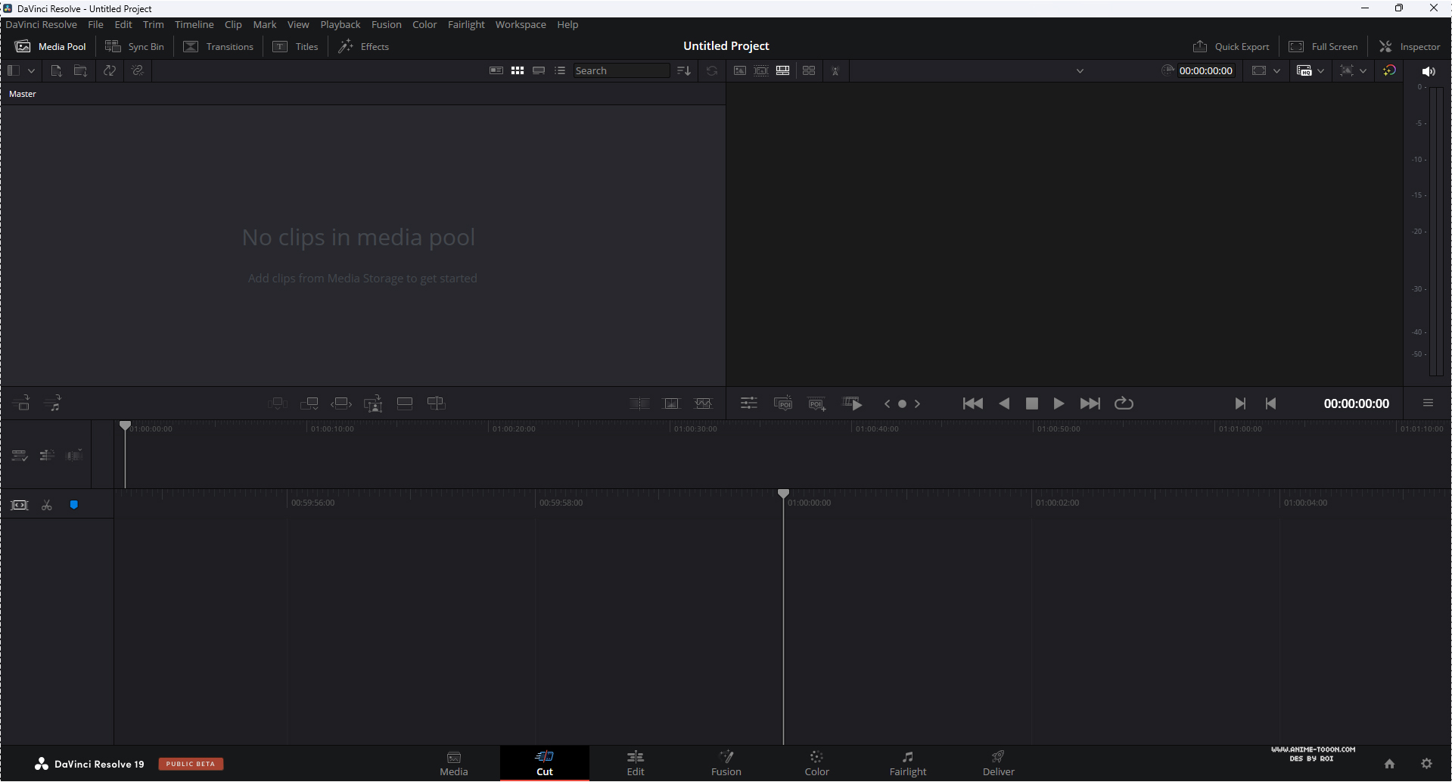
Task: Switch media pool to thumbnail grid view
Action: coord(518,70)
